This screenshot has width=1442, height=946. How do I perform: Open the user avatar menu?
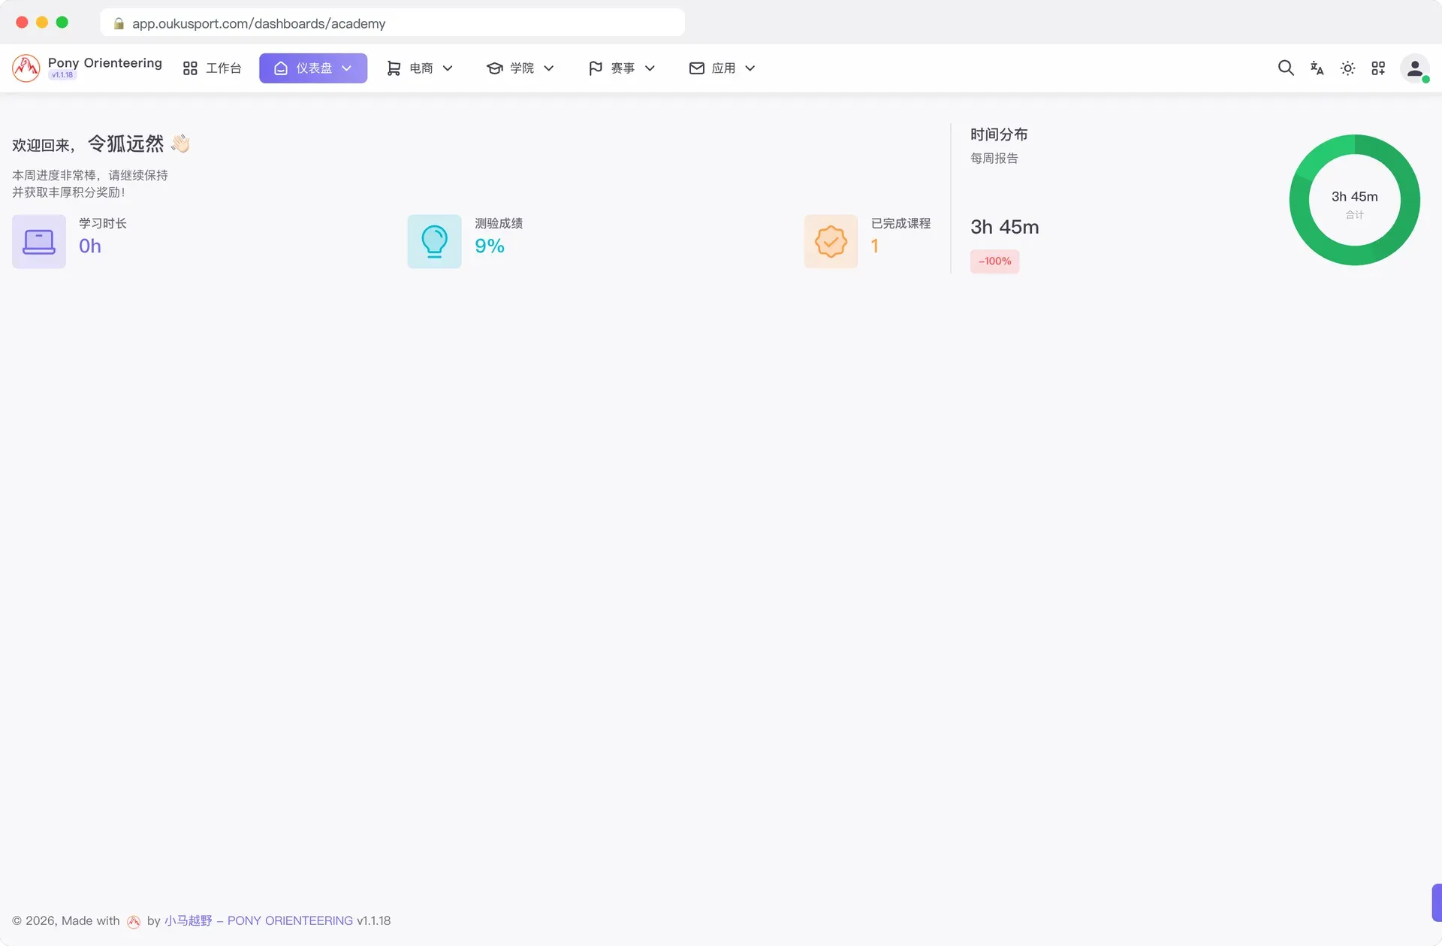pos(1414,68)
